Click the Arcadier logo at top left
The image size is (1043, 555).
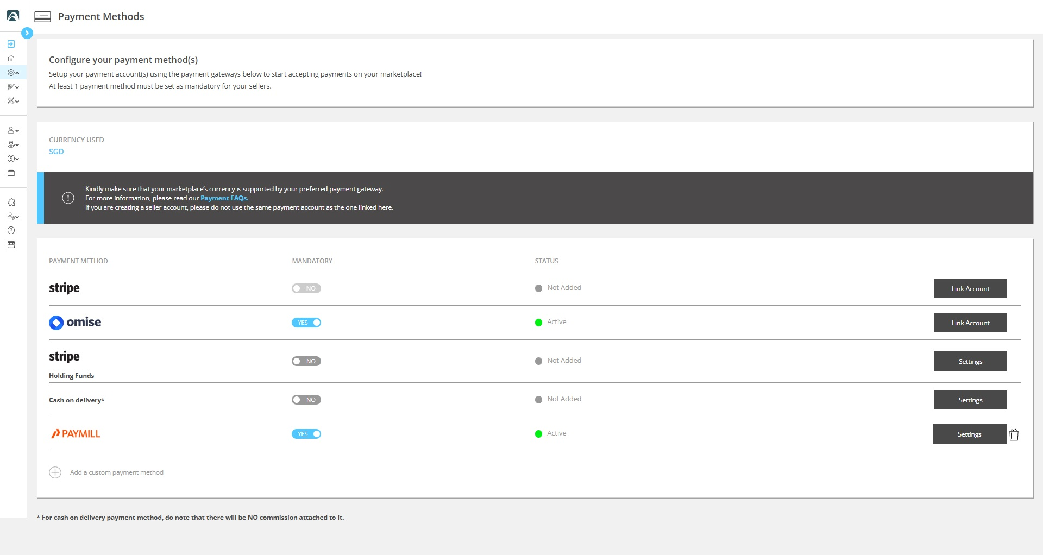pyautogui.click(x=12, y=16)
